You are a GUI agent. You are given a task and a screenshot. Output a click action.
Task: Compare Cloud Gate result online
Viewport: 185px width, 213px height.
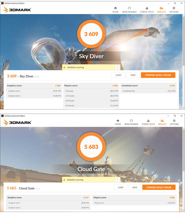pyautogui.click(x=159, y=187)
